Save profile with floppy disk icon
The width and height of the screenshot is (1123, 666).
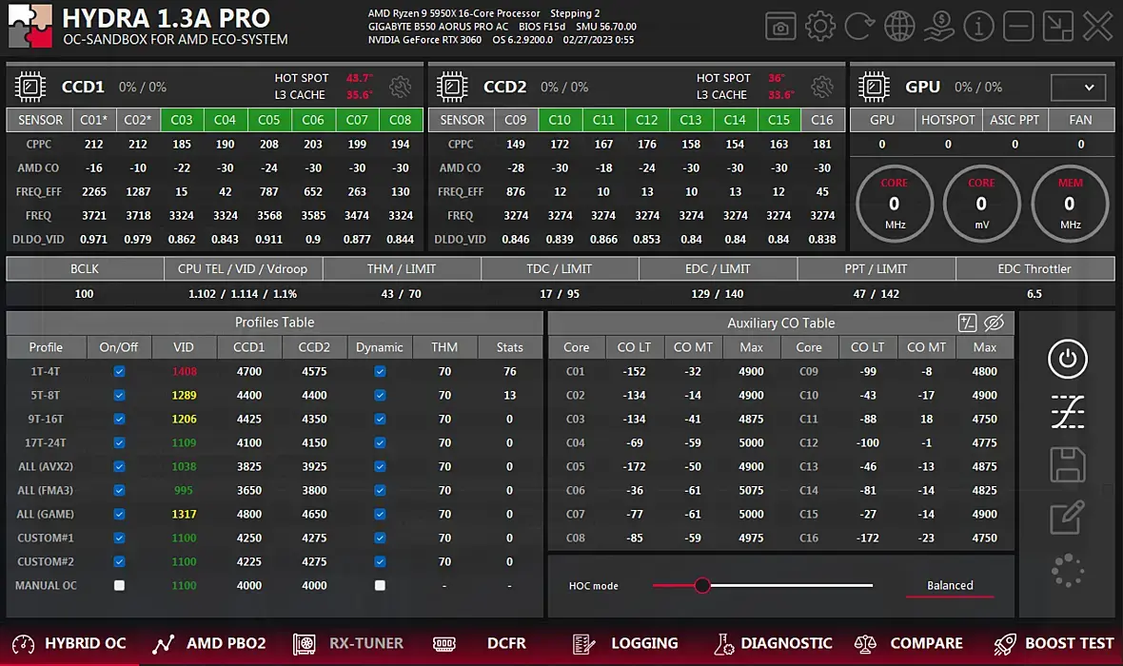pos(1067,464)
